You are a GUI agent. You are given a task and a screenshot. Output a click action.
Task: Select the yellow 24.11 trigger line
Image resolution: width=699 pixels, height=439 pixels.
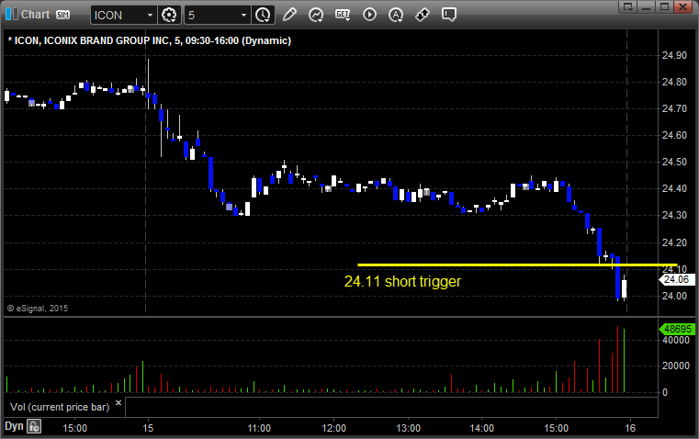[517, 265]
